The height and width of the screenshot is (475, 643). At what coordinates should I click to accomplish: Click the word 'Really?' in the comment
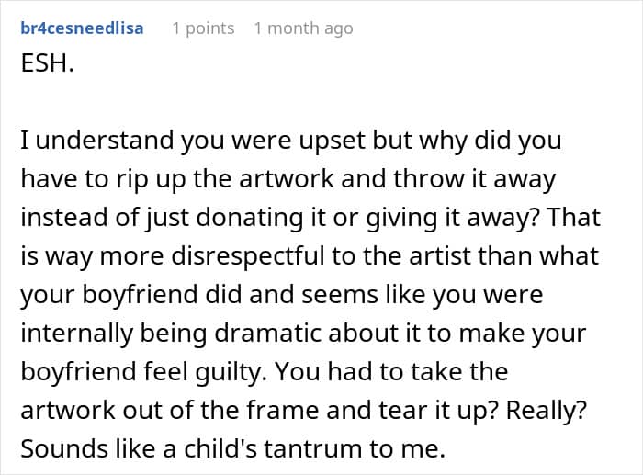547,411
